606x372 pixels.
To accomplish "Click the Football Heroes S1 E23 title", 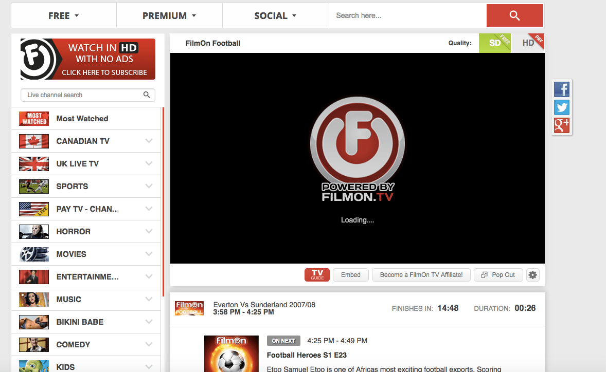I will tap(307, 355).
